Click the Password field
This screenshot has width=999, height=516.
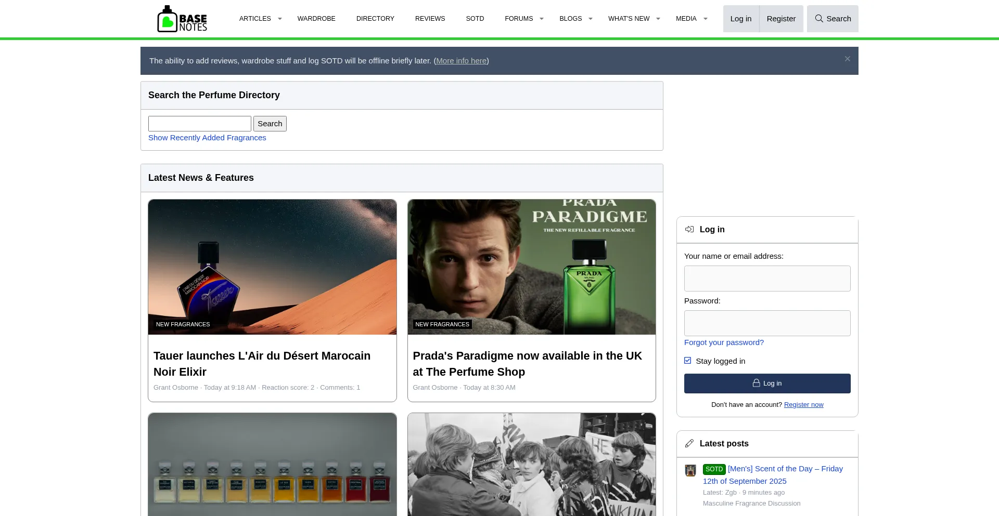(767, 323)
